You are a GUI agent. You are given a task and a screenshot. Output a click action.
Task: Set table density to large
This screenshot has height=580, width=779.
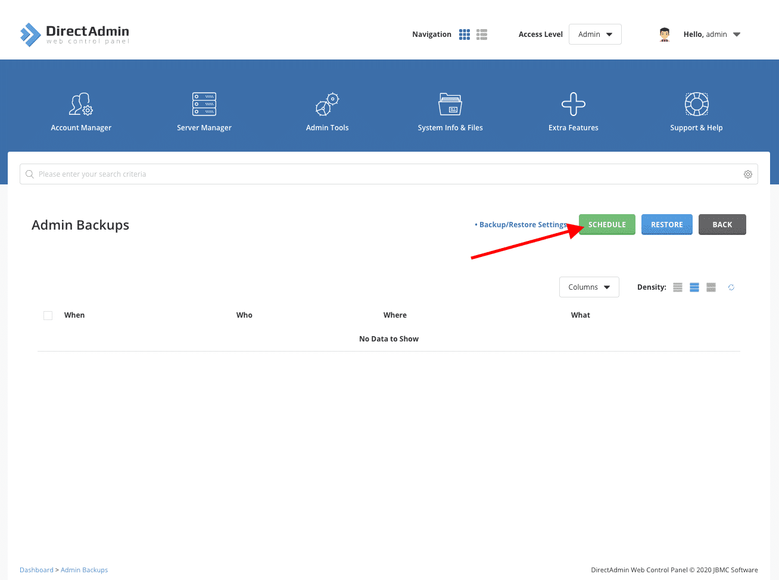click(x=711, y=287)
